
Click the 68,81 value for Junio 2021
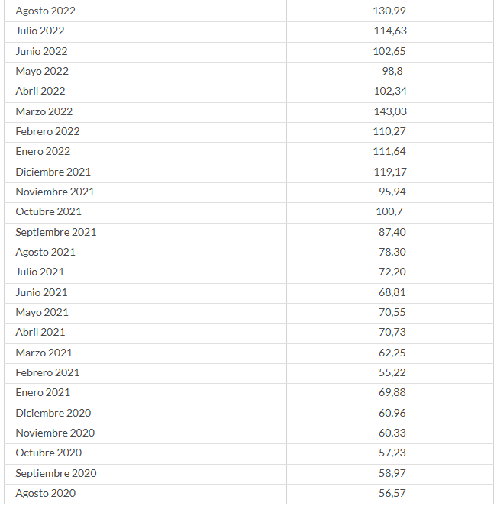392,292
